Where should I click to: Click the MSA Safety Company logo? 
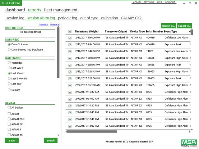(x=189, y=142)
